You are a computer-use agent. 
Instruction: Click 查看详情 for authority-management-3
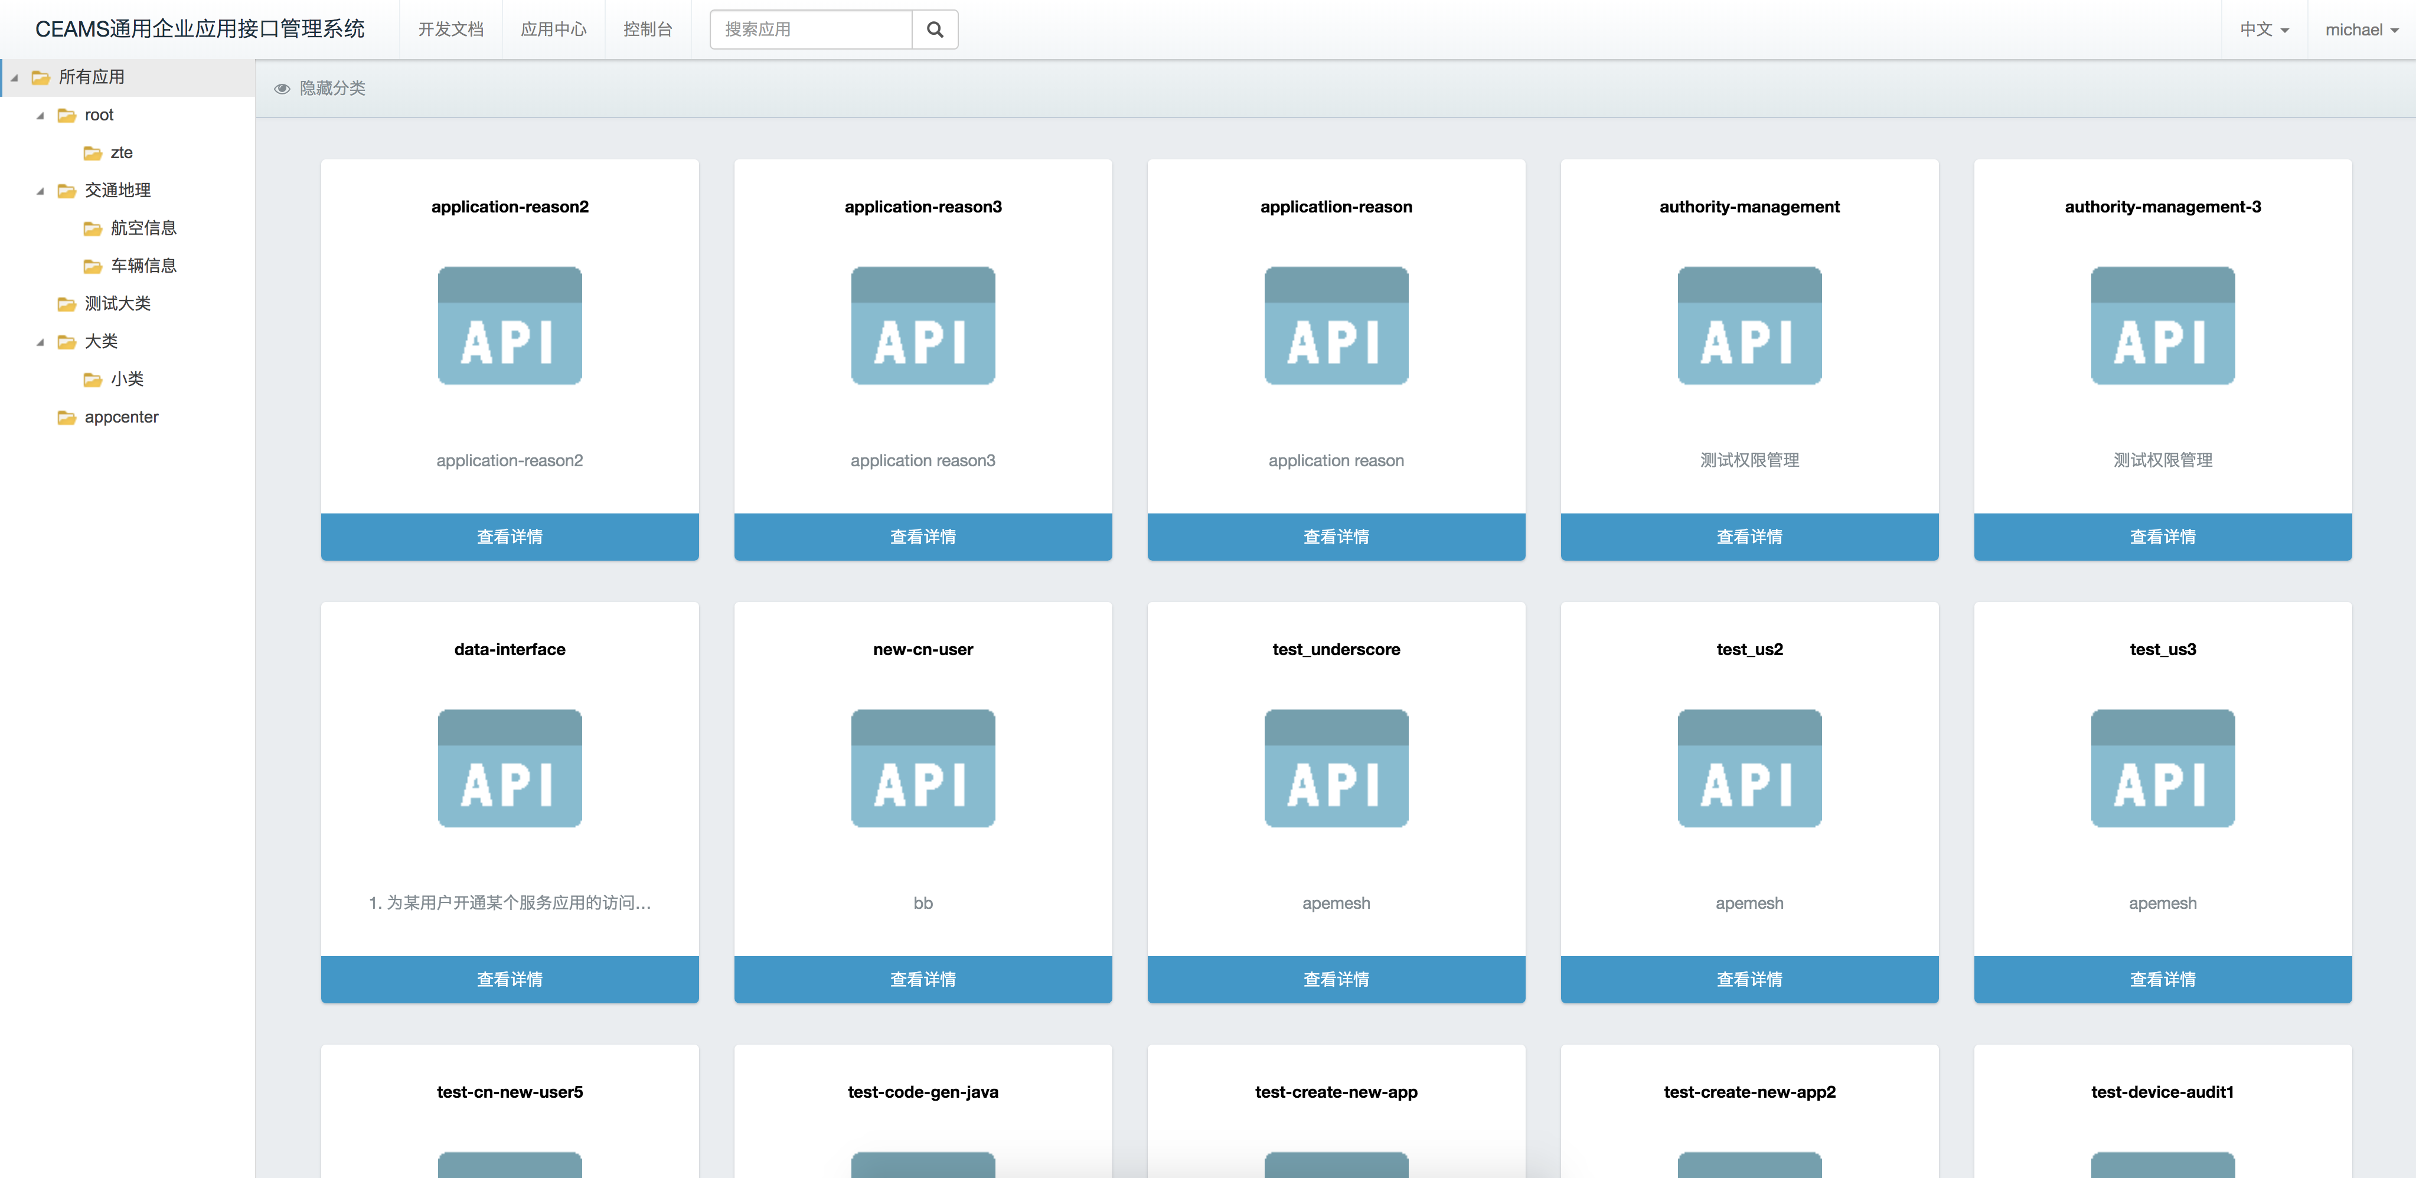pyautogui.click(x=2163, y=537)
